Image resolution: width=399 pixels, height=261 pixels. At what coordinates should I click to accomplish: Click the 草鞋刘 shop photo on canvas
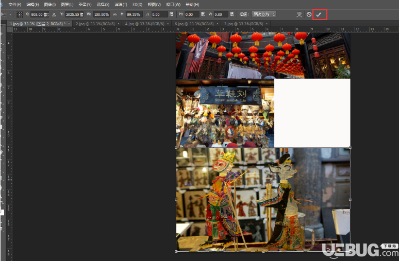225,113
